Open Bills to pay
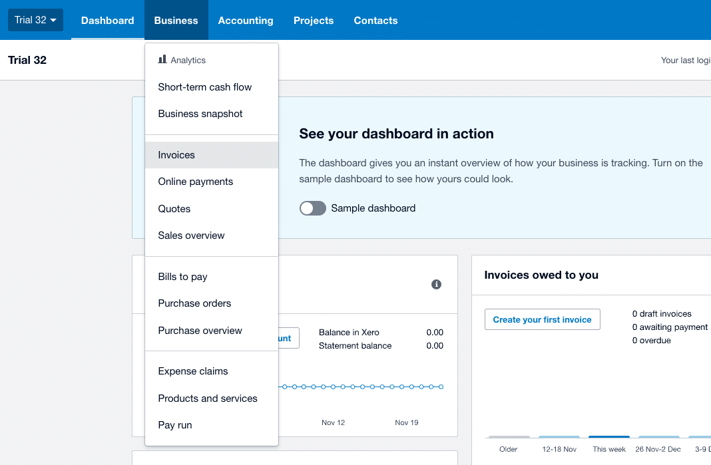 pos(211,277)
